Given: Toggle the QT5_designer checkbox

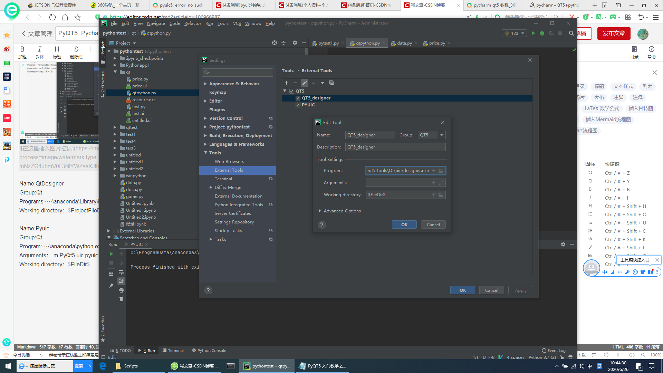Looking at the screenshot, I should (x=298, y=98).
